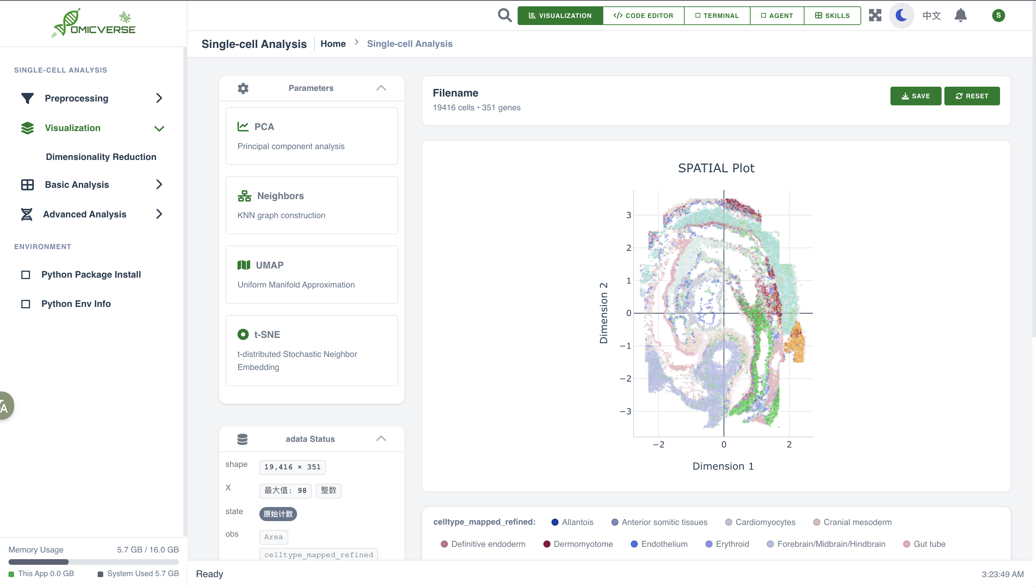Collapse the adata Status panel
Viewport: 1036px width, 587px height.
click(381, 439)
